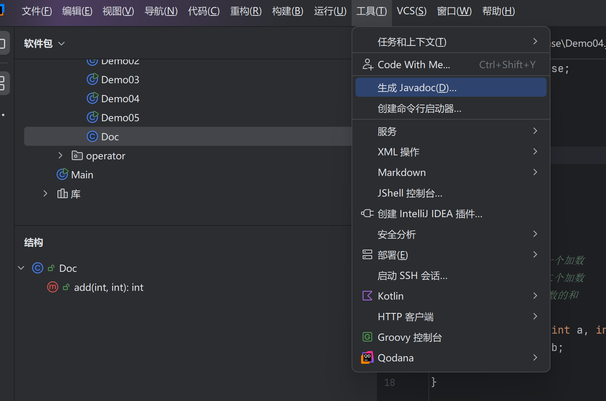
Task: Collapse the Doc node in the 结构 panel
Action: click(x=21, y=268)
